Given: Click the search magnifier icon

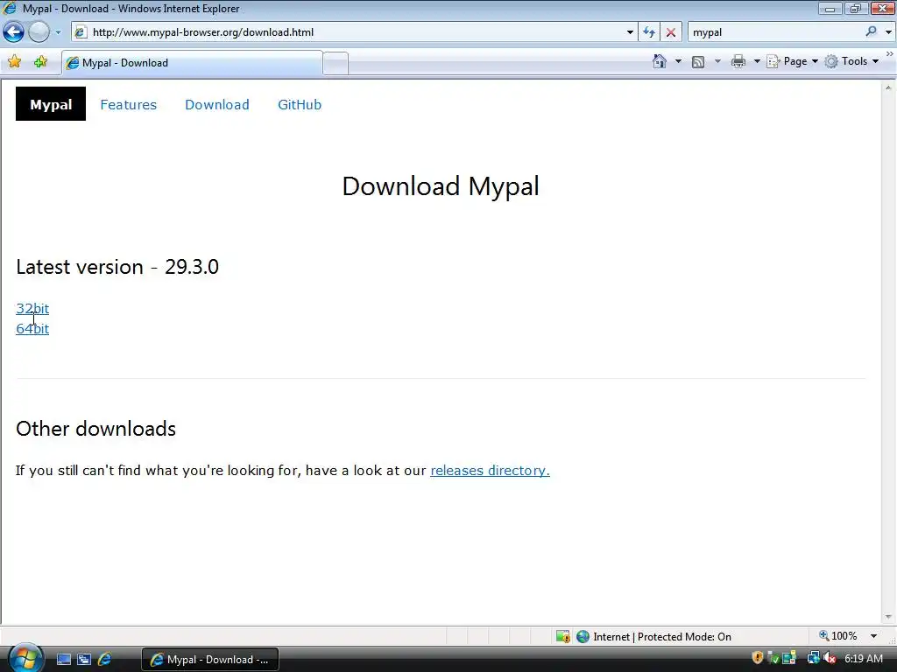Looking at the screenshot, I should [x=871, y=32].
